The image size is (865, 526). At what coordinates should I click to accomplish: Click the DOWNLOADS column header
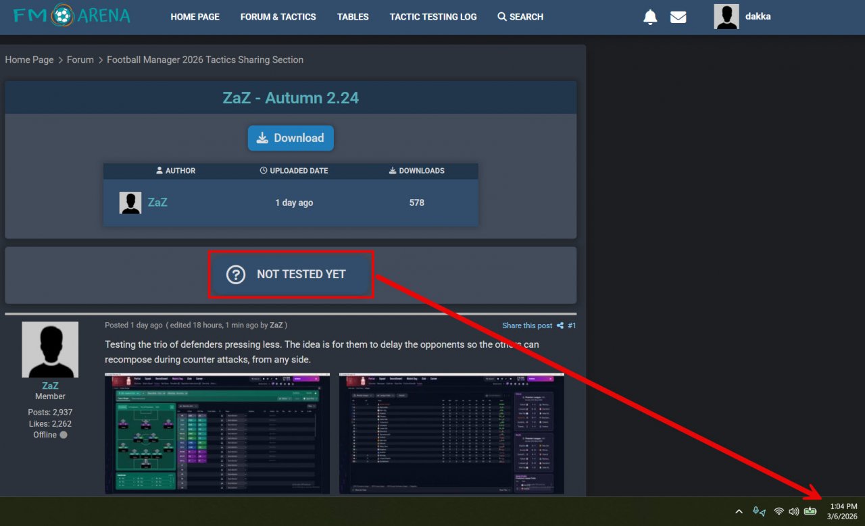pyautogui.click(x=417, y=171)
